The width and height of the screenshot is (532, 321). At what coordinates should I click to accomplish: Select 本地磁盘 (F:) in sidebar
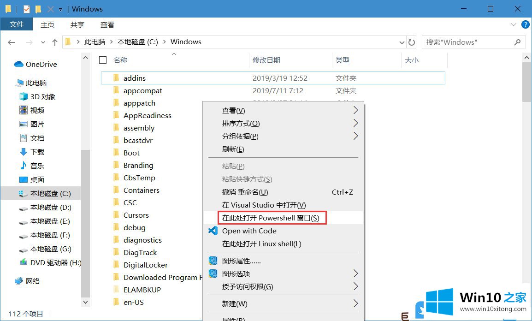[44, 235]
